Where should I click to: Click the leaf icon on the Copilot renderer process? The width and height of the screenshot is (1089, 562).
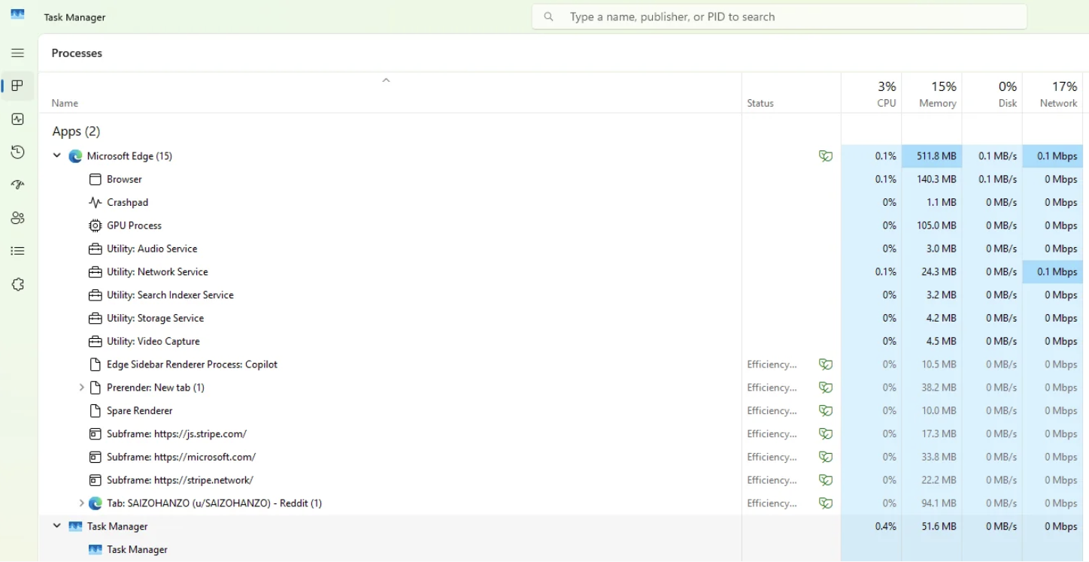[x=826, y=364]
